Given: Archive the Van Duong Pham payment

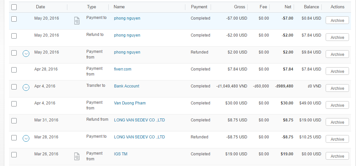Looking at the screenshot, I should [337, 105].
